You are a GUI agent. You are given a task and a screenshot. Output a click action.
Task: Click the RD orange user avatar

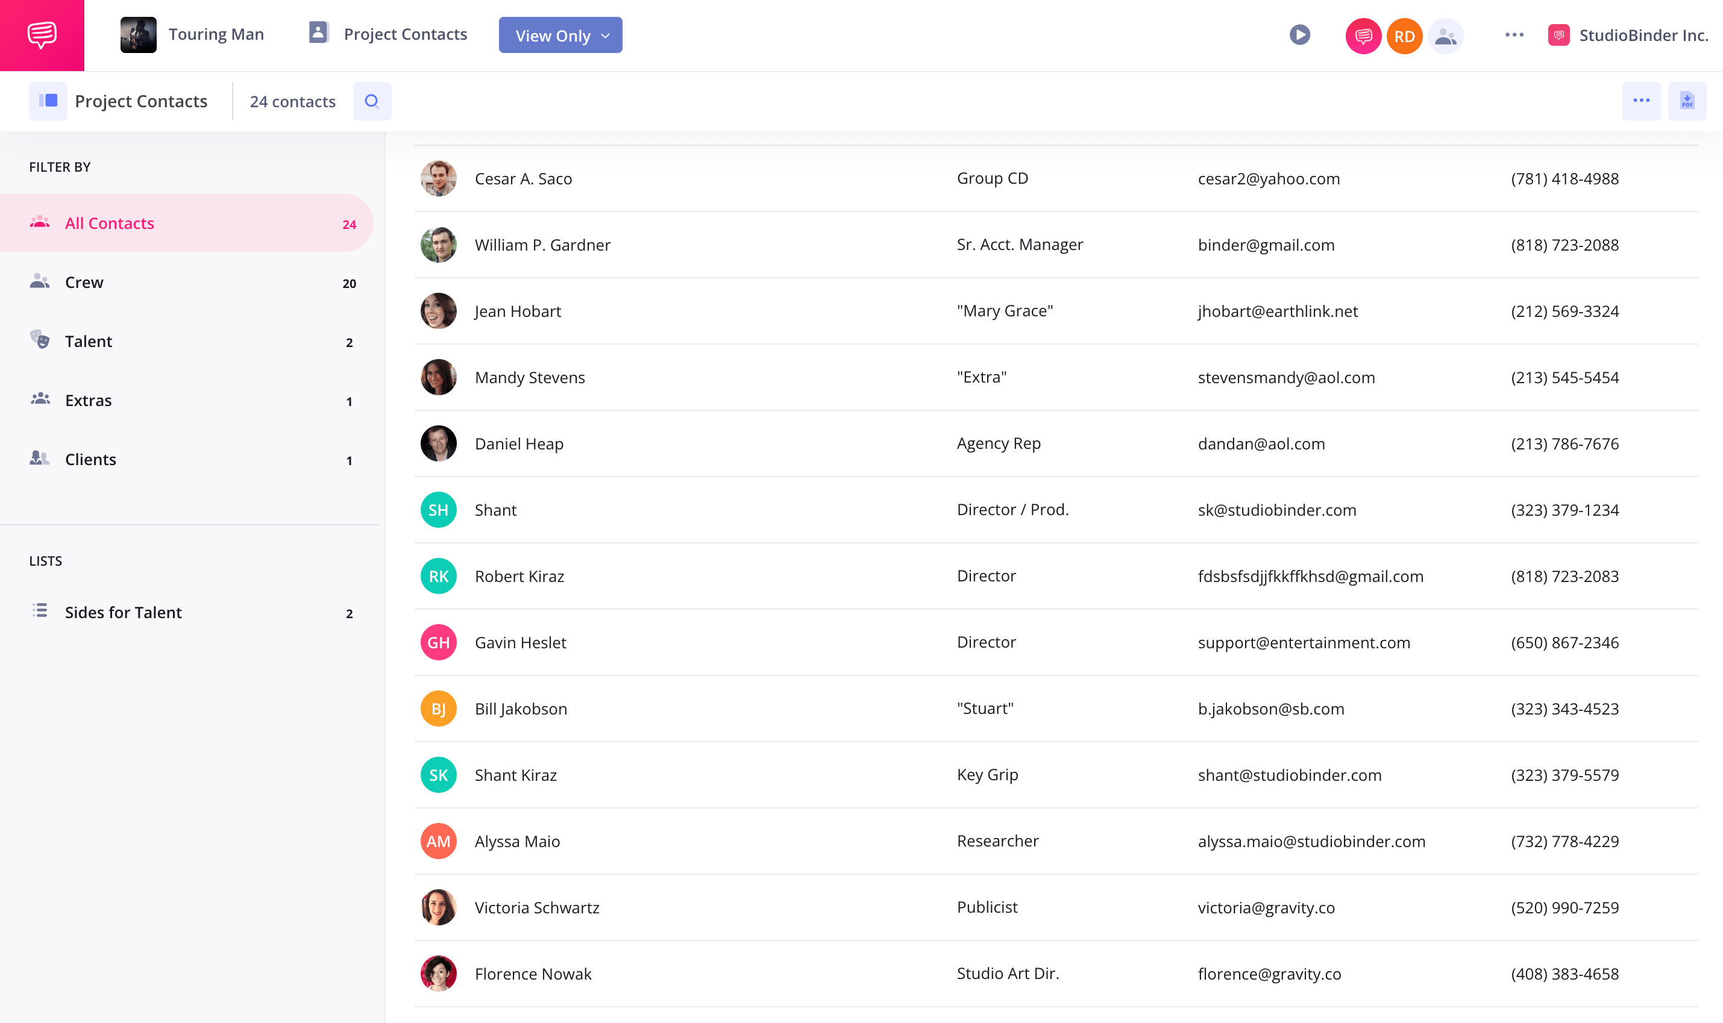(x=1404, y=36)
